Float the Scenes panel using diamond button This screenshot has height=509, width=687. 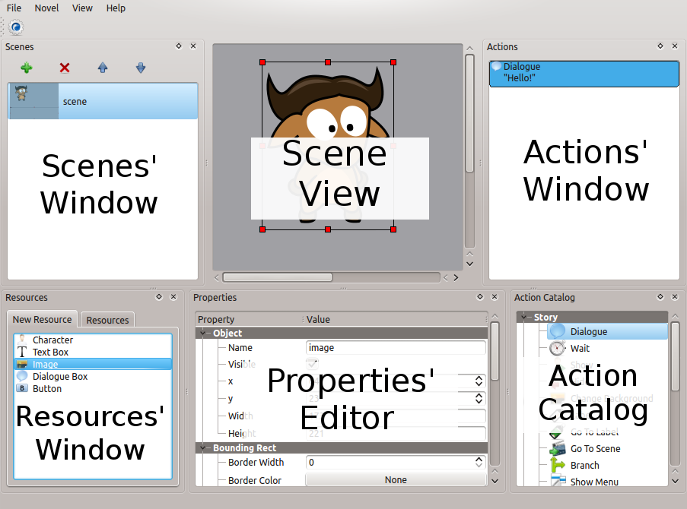click(179, 46)
